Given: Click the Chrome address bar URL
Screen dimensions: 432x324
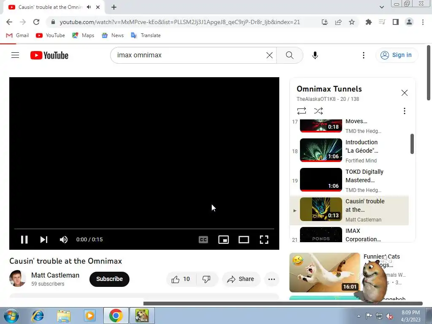Looking at the screenshot, I should click(180, 22).
